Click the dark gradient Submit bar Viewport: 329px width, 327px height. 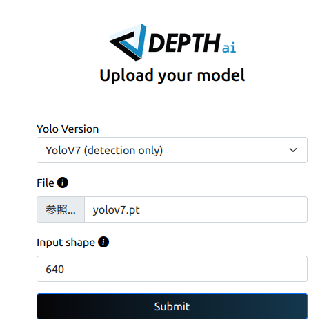(172, 306)
